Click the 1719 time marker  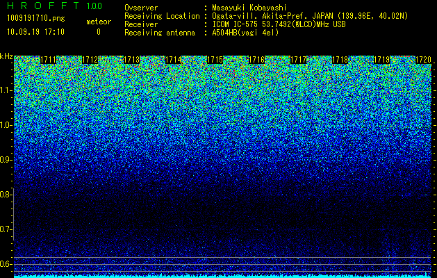pos(381,60)
